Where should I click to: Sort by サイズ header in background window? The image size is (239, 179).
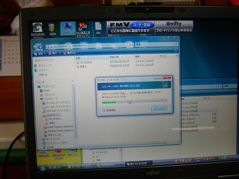pos(207,98)
